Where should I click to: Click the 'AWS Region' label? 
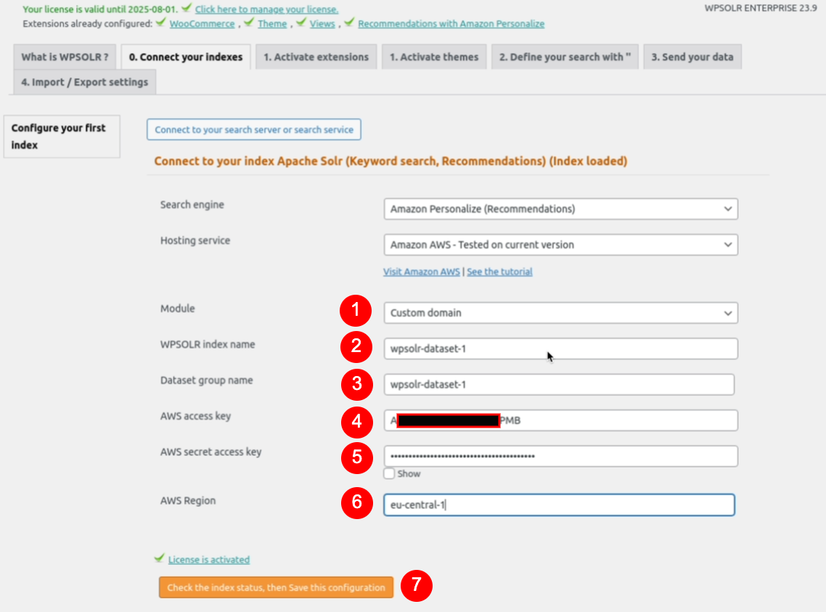(187, 501)
